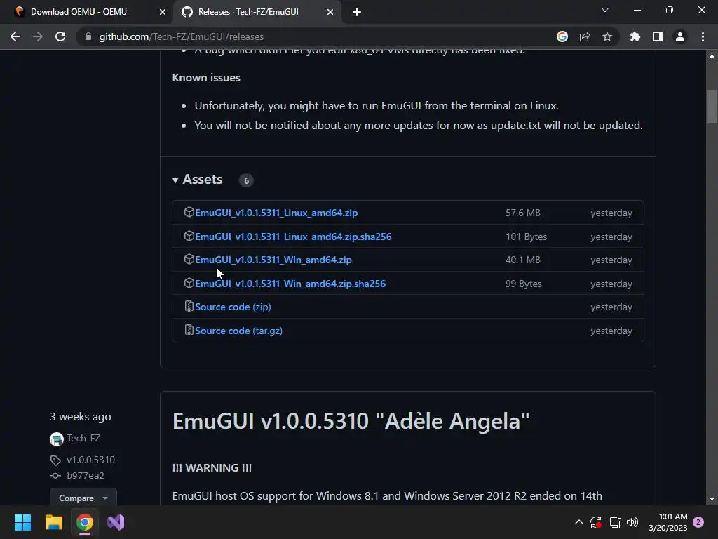Open a new browser tab
718x539 pixels.
[357, 12]
